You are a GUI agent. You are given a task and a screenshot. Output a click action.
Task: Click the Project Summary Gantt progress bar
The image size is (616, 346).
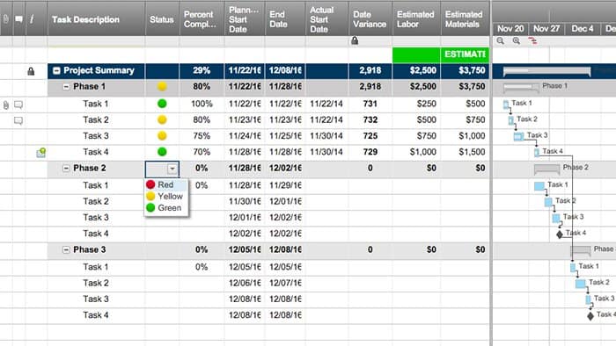(x=546, y=71)
